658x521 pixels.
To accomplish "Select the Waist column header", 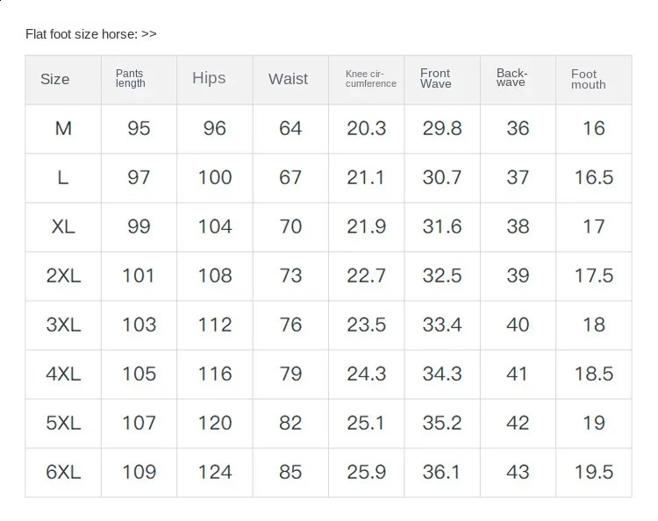I will tap(288, 79).
